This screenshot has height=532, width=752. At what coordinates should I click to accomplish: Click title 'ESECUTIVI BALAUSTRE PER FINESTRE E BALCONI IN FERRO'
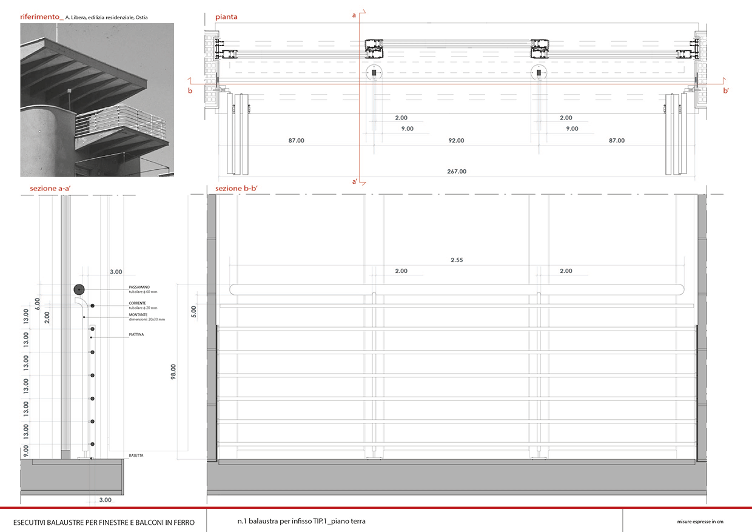(x=104, y=522)
